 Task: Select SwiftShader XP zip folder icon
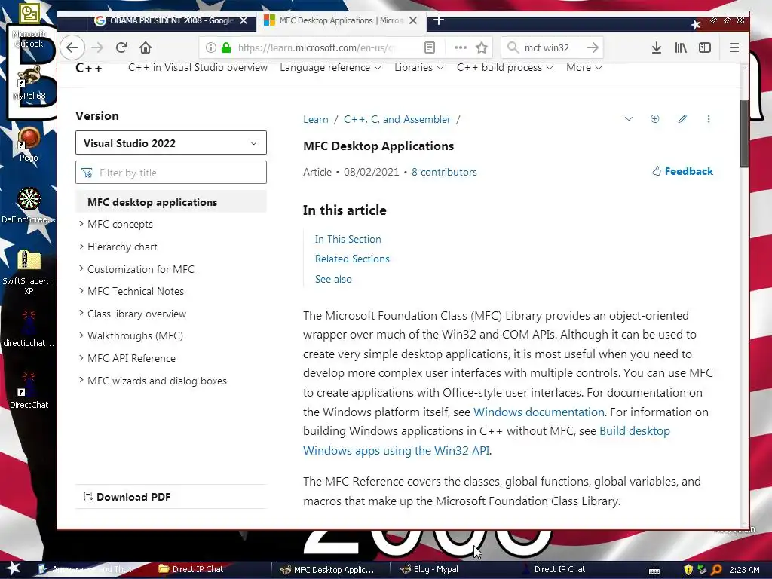(x=29, y=272)
